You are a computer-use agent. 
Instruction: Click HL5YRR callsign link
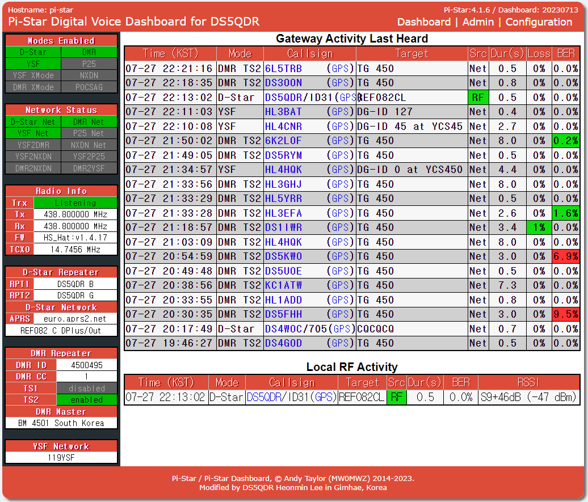point(284,199)
